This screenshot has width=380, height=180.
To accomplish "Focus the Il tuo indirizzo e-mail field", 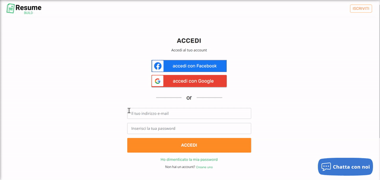I will pyautogui.click(x=189, y=113).
